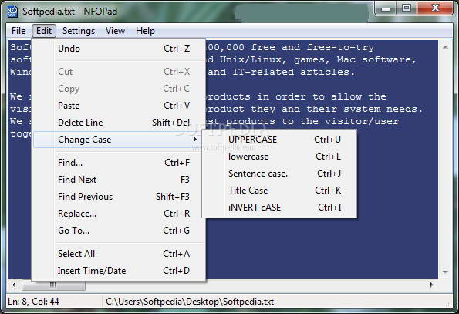
Task: Select Find Next in the Edit menu
Action: coord(119,180)
